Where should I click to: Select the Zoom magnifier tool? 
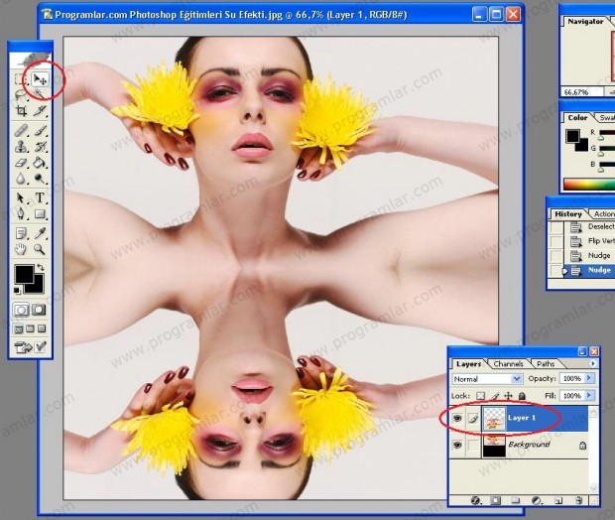[40, 249]
